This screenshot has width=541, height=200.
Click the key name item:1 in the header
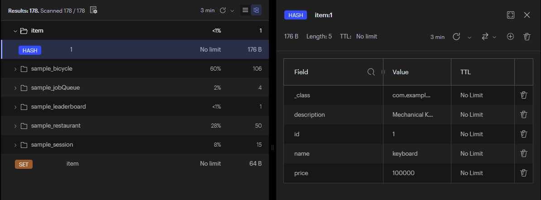coord(323,15)
